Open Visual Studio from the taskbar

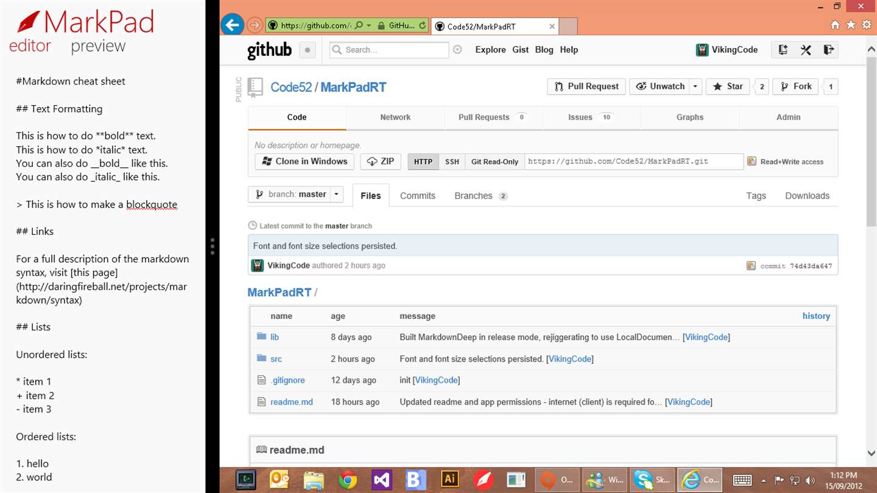(x=382, y=480)
